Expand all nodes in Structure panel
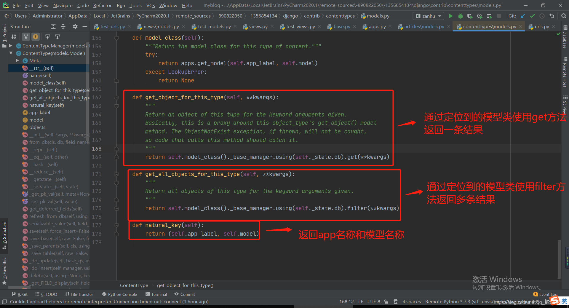Viewport: 569px width, 308px height. click(x=53, y=26)
